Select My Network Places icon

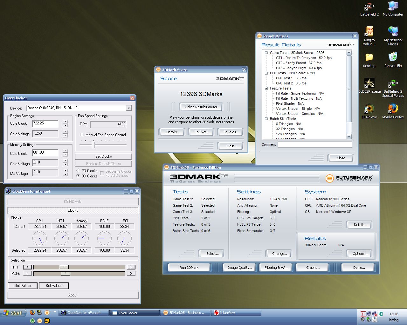click(x=393, y=36)
